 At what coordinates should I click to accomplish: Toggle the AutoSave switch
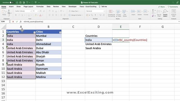[x=12, y=3]
